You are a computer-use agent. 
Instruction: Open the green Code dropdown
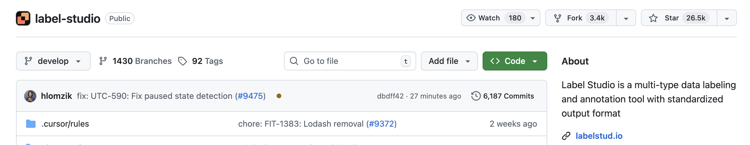515,61
